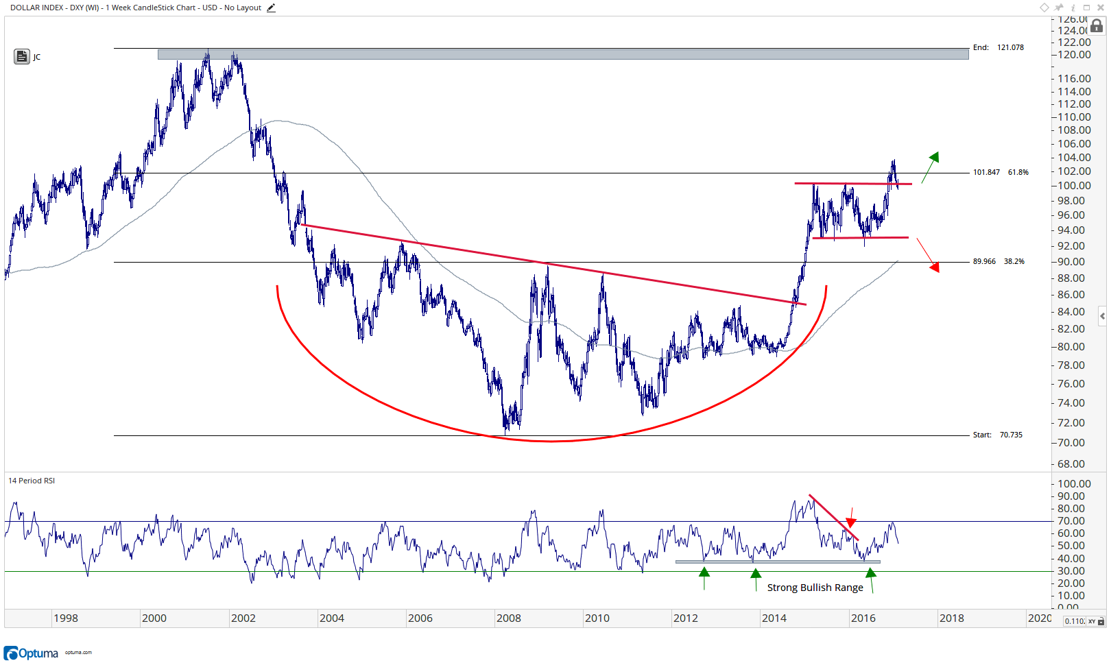Select the '14 Period RSI' indicator label
The height and width of the screenshot is (663, 1111).
pyautogui.click(x=32, y=481)
